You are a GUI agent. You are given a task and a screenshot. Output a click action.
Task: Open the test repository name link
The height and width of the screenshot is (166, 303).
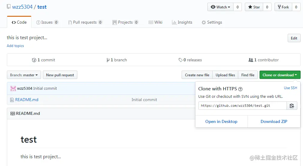coord(42,7)
